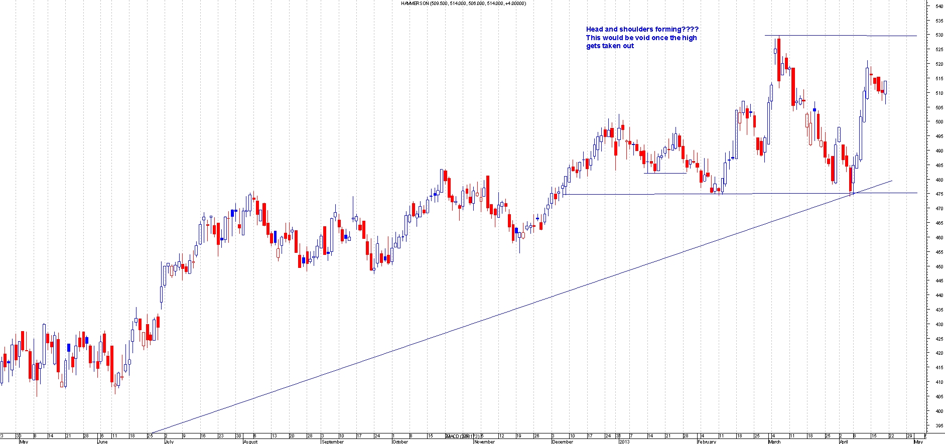
Task: Select the July label on time axis
Action: pyautogui.click(x=169, y=442)
